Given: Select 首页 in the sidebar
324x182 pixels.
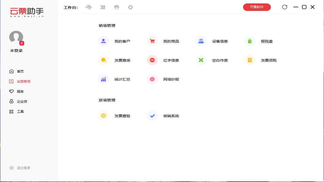Looking at the screenshot, I should point(20,71).
